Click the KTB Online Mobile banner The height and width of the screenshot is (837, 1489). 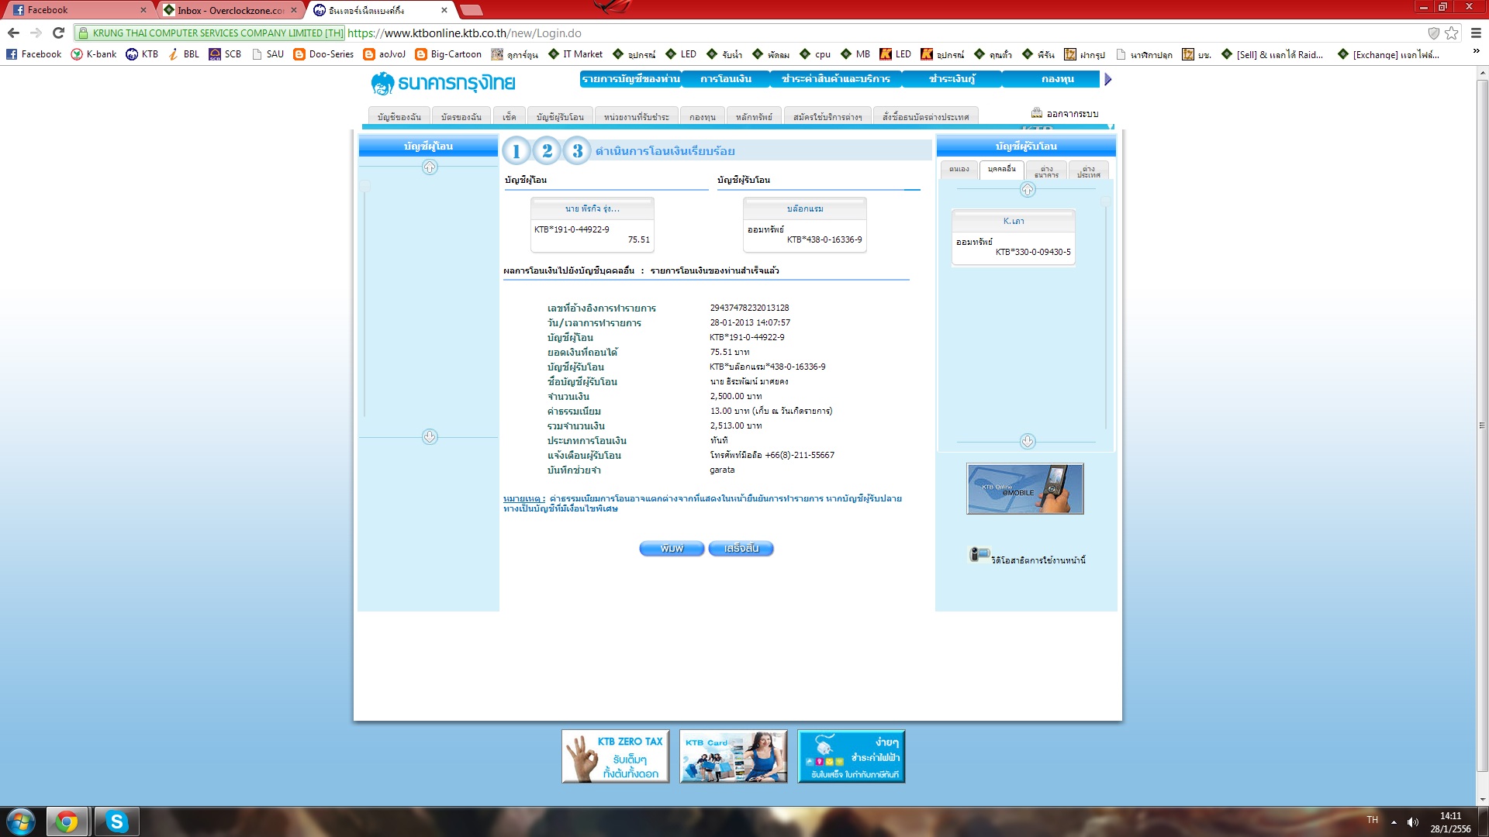1024,489
